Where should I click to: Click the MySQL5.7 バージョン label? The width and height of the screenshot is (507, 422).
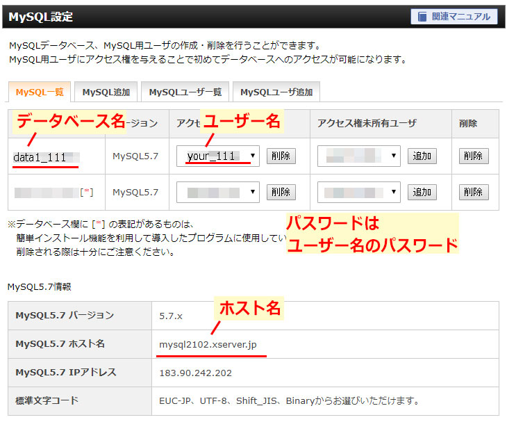[x=65, y=315]
